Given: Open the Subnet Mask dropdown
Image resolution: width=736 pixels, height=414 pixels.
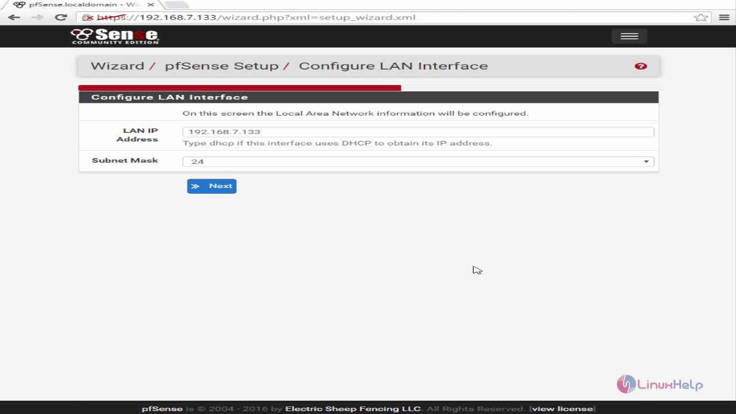Looking at the screenshot, I should point(418,162).
